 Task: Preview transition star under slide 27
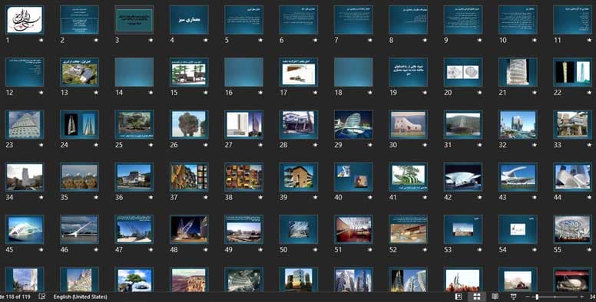260,145
